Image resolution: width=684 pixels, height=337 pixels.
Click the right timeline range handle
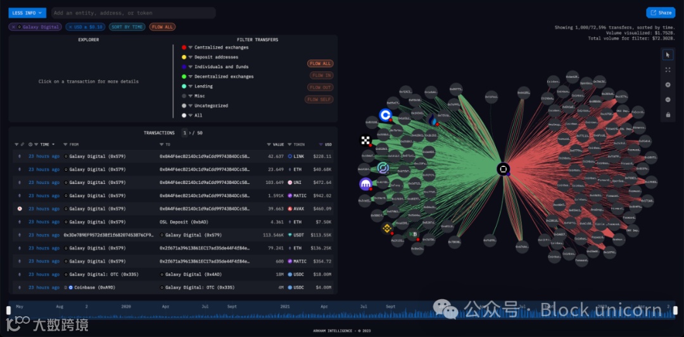tap(676, 310)
